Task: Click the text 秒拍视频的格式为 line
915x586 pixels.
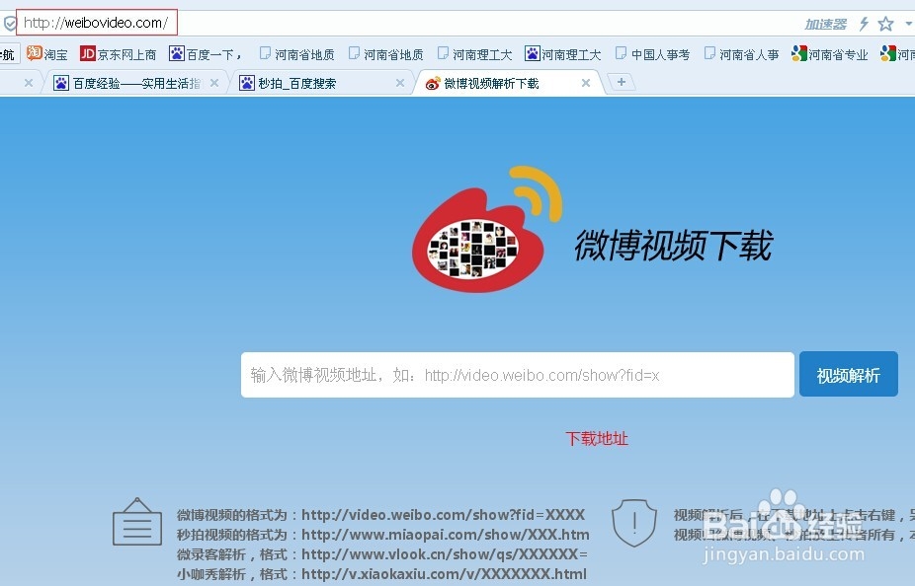Action: [x=382, y=535]
